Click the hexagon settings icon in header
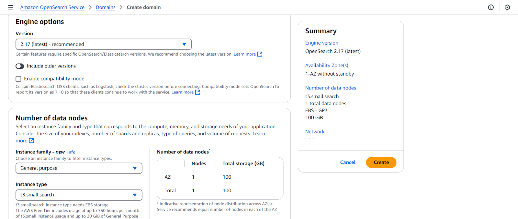518x219 pixels. (x=507, y=7)
